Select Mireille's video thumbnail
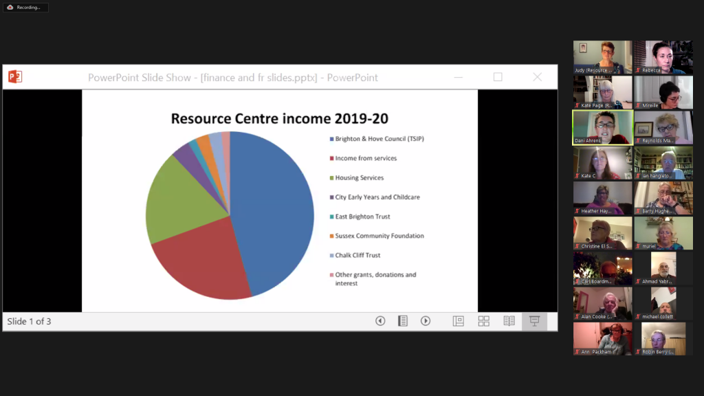Screen dimensions: 704x396 click(663, 92)
